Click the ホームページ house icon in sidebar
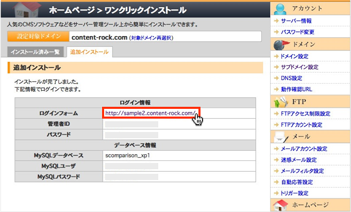The width and height of the screenshot is (351, 212). point(280,205)
